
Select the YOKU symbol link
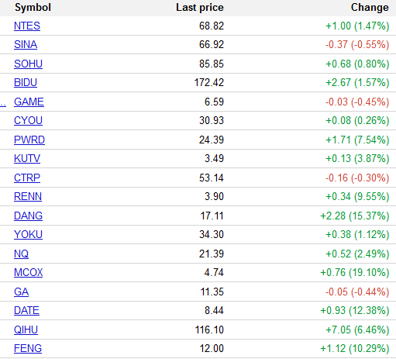point(28,235)
